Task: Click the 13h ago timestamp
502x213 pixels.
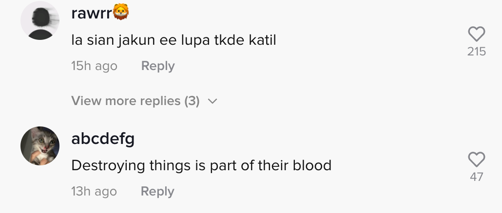Action: (x=94, y=192)
